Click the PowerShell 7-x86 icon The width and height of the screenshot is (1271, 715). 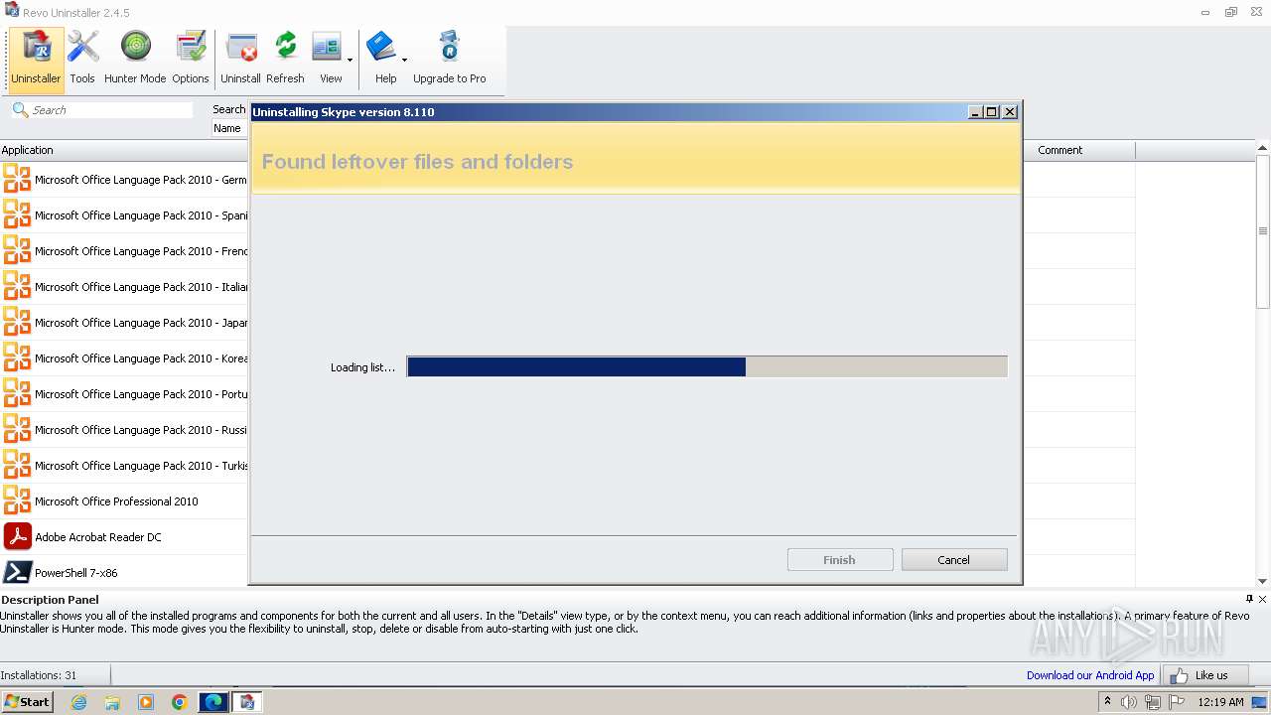click(x=17, y=573)
